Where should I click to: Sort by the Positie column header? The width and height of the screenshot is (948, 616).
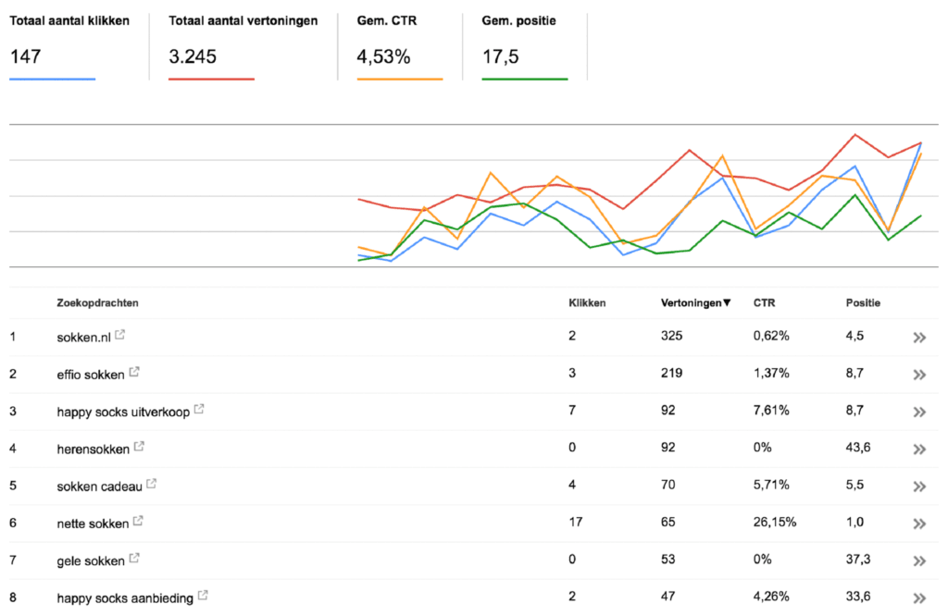coord(863,302)
